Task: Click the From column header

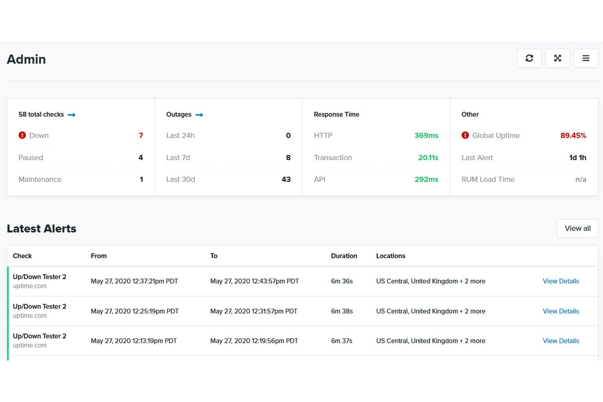Action: tap(99, 256)
